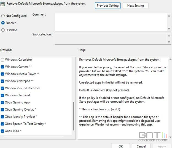Select the Not Configured radio button

click(3, 16)
